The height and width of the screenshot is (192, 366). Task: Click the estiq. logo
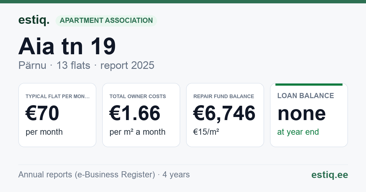(34, 20)
